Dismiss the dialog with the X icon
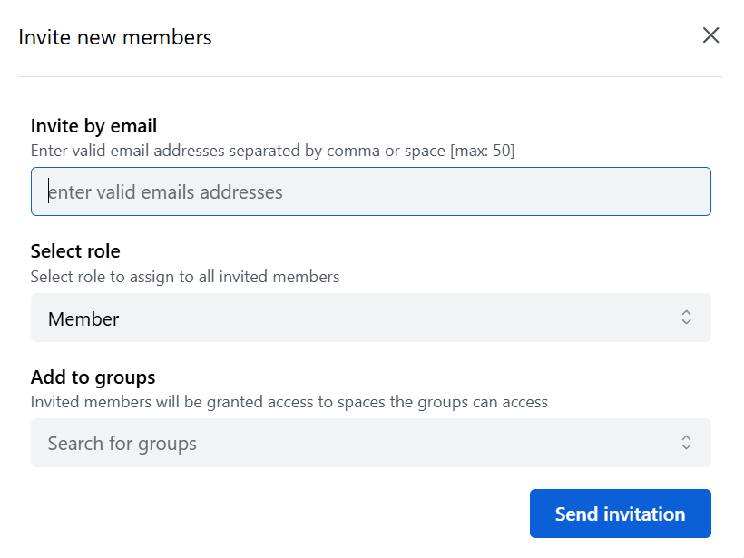744x558 pixels. pos(710,35)
